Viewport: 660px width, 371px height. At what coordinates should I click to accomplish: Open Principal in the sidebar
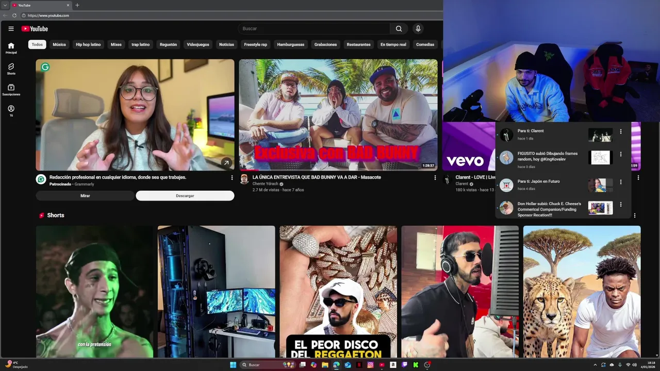click(x=11, y=48)
